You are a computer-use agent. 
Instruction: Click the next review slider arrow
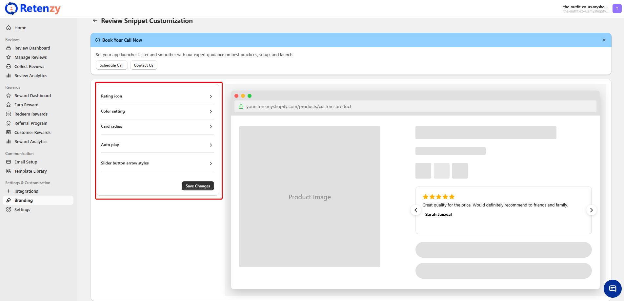tap(591, 210)
